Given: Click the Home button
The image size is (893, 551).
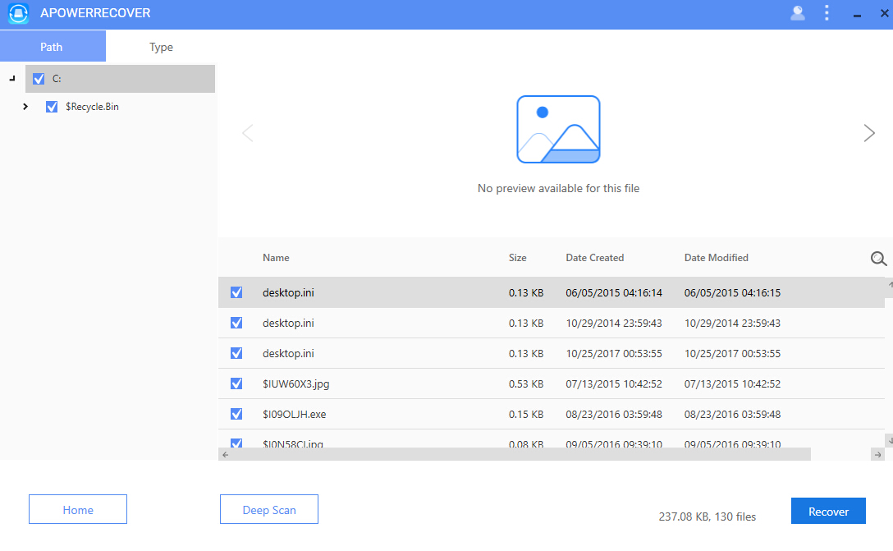Looking at the screenshot, I should click(78, 509).
